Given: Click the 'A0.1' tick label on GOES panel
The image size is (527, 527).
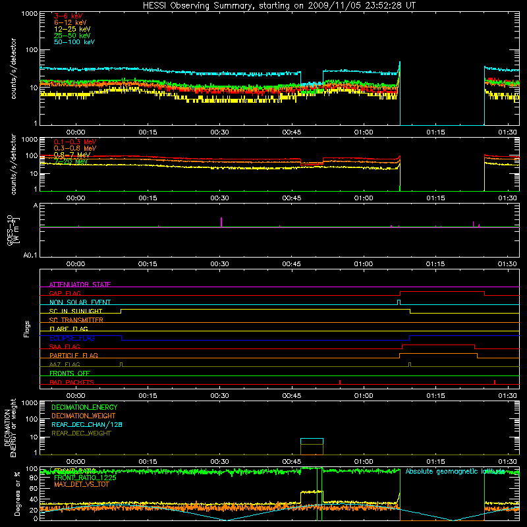Looking at the screenshot, I should coord(30,255).
